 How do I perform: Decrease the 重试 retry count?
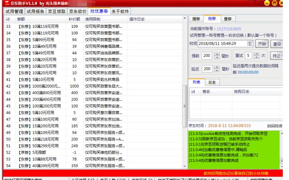[256, 57]
